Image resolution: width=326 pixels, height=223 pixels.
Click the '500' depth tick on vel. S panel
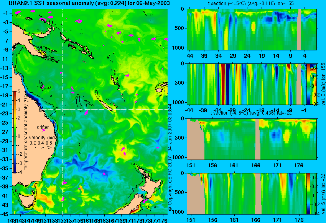(x=180, y=192)
